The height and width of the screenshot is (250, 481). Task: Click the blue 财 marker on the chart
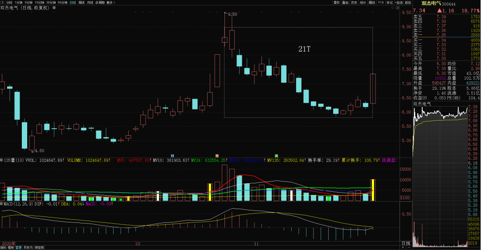[x=172, y=156]
